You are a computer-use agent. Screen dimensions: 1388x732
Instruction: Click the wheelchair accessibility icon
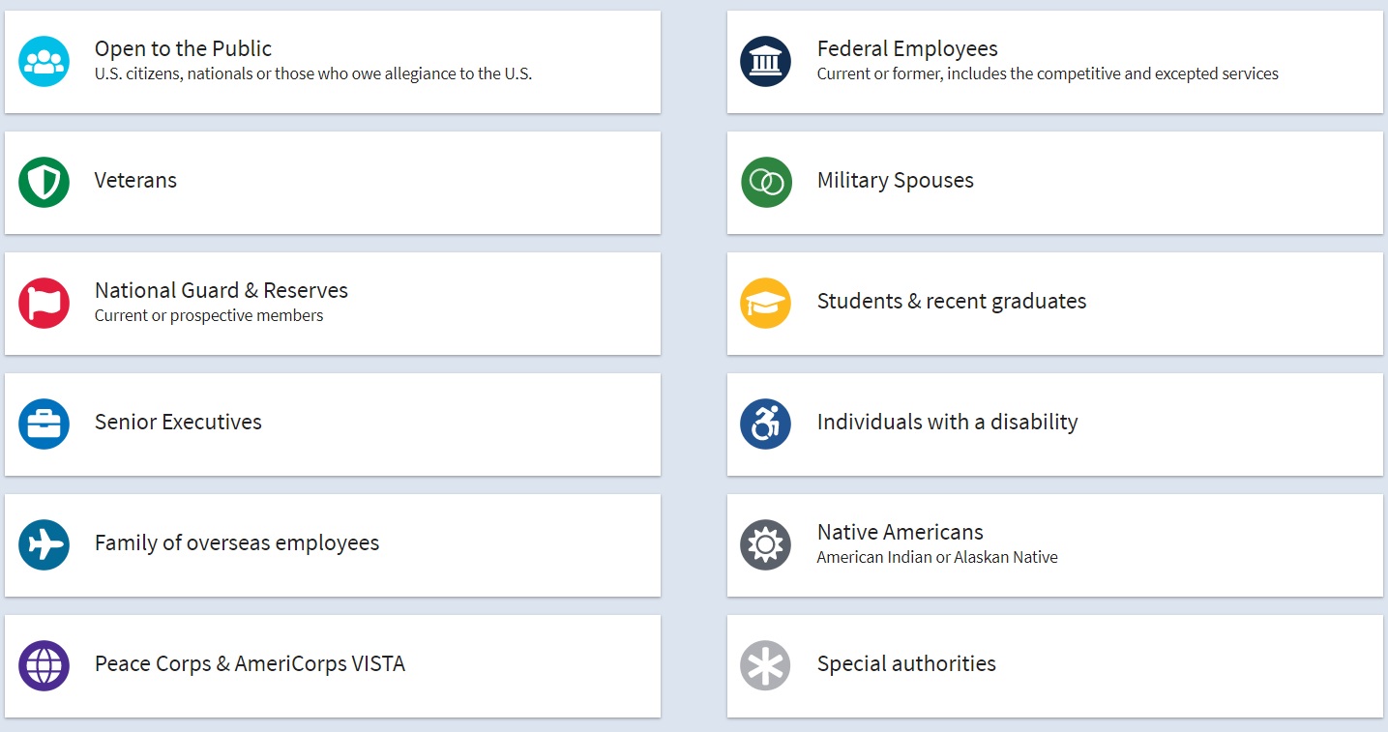point(765,424)
